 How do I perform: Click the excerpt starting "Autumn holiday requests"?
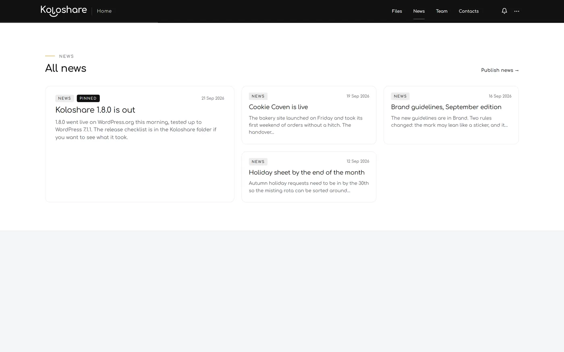click(x=309, y=187)
